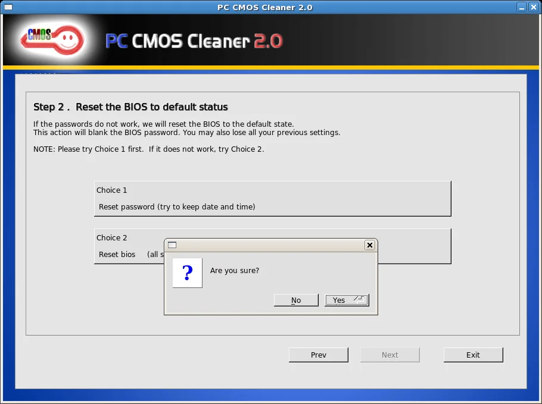Image resolution: width=542 pixels, height=404 pixels.
Task: Minimize the PC CMOS Cleaner window
Action: (x=521, y=7)
